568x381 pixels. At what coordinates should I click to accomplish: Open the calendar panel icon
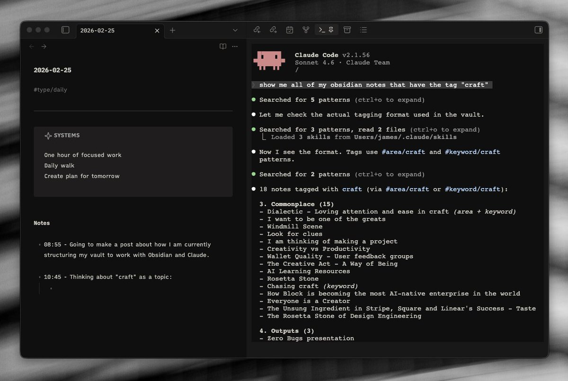tap(290, 30)
